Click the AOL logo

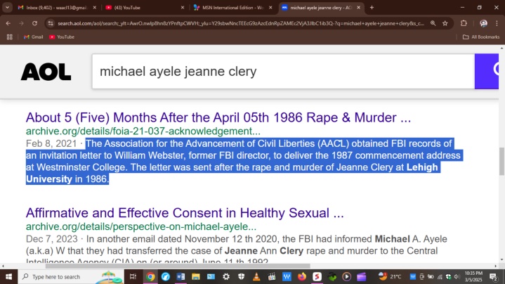pos(46,72)
